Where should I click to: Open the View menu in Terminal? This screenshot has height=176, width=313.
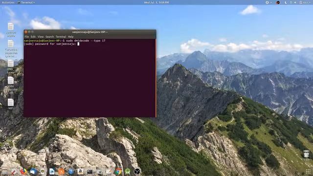41,37
